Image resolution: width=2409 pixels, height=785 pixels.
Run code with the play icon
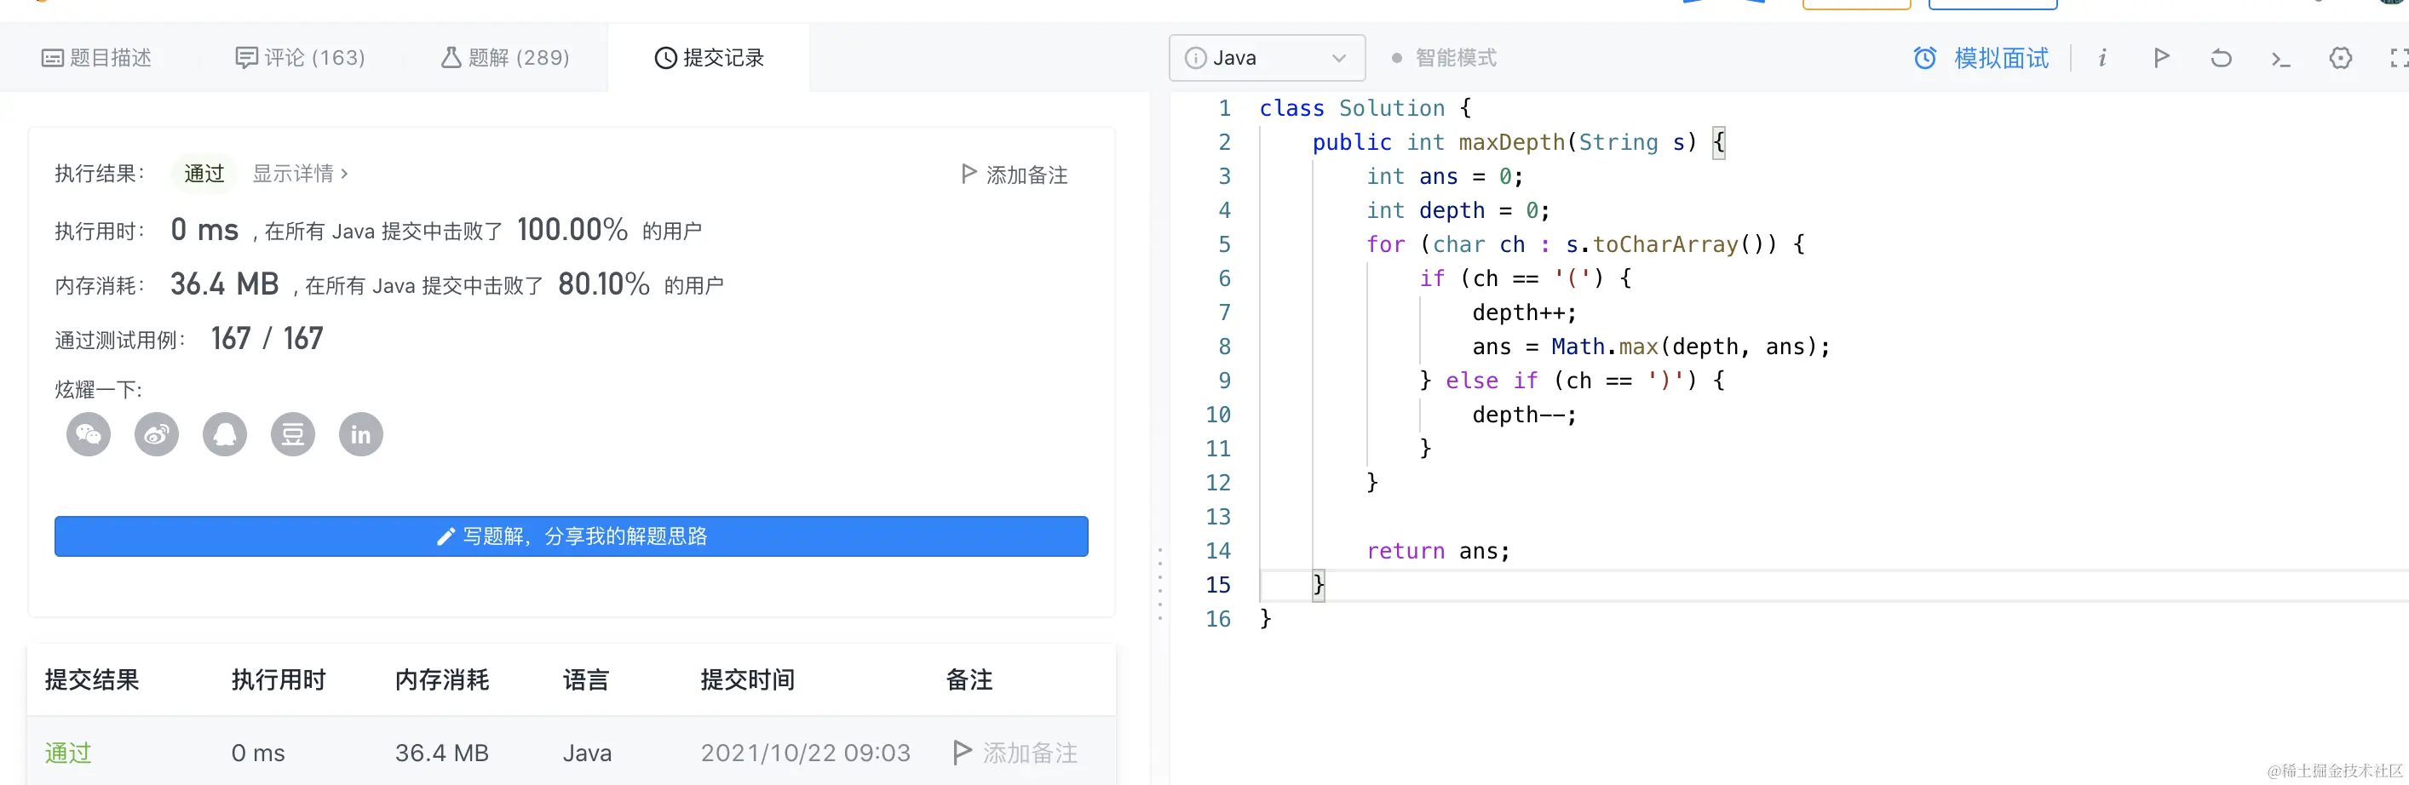pos(2161,58)
